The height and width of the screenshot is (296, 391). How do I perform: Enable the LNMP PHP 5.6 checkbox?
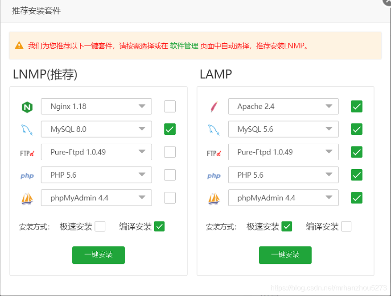click(x=170, y=175)
